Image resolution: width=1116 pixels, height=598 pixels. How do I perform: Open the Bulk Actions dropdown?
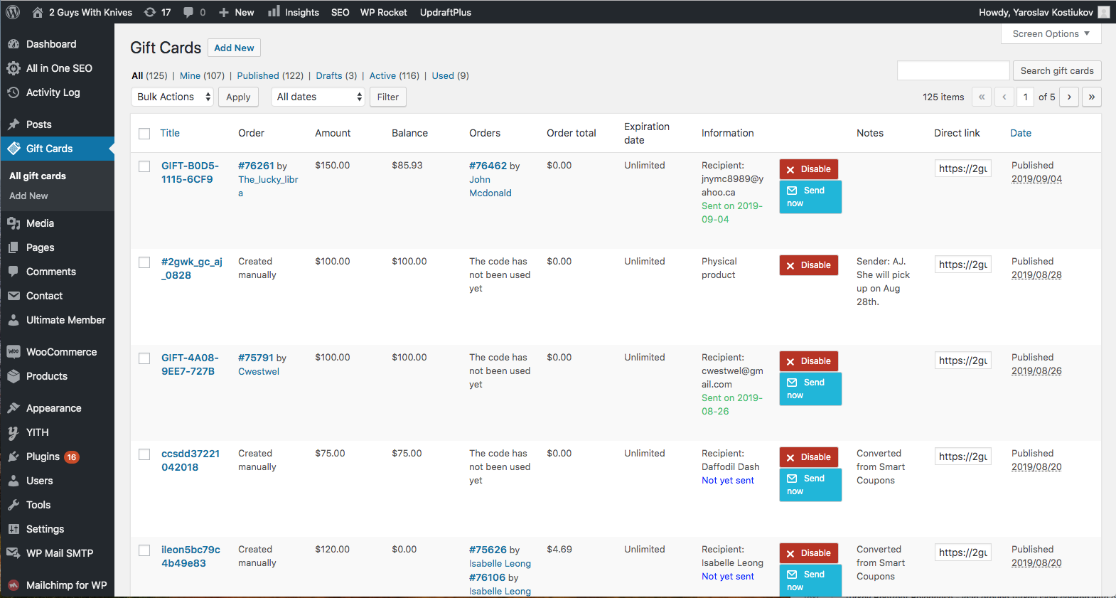tap(173, 97)
